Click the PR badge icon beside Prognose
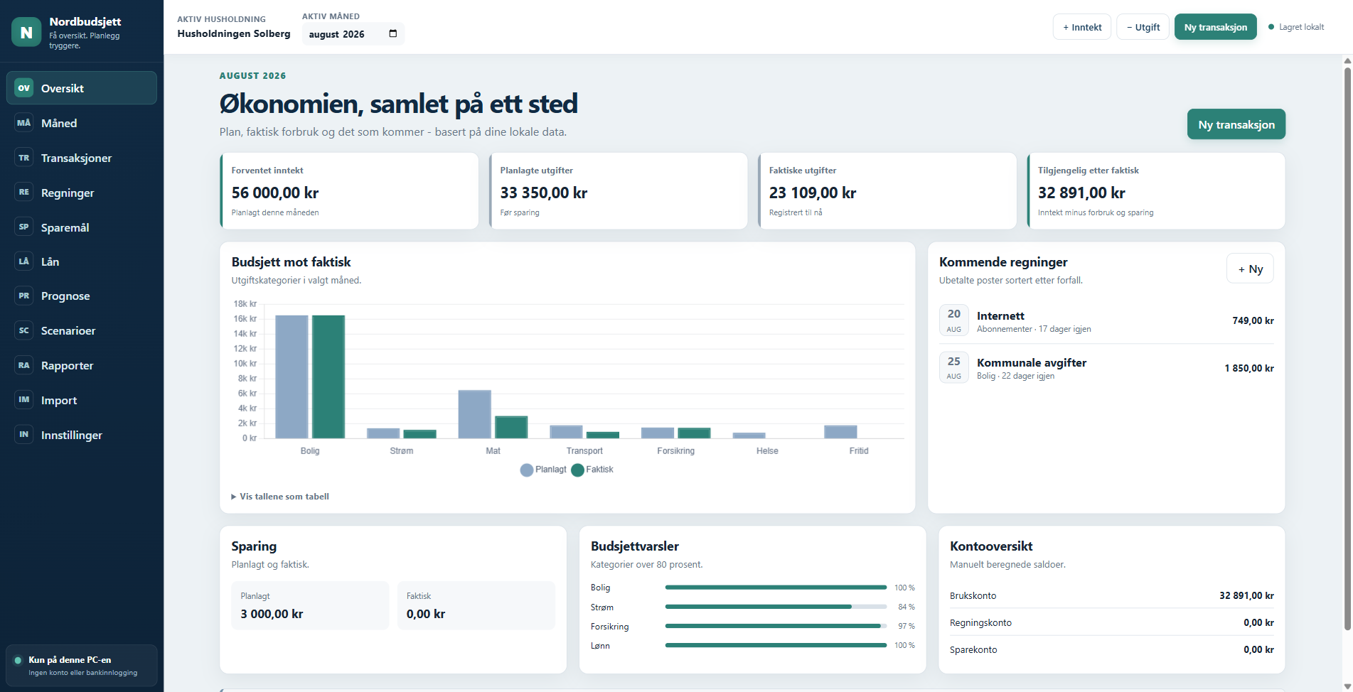This screenshot has height=692, width=1353. click(x=24, y=296)
